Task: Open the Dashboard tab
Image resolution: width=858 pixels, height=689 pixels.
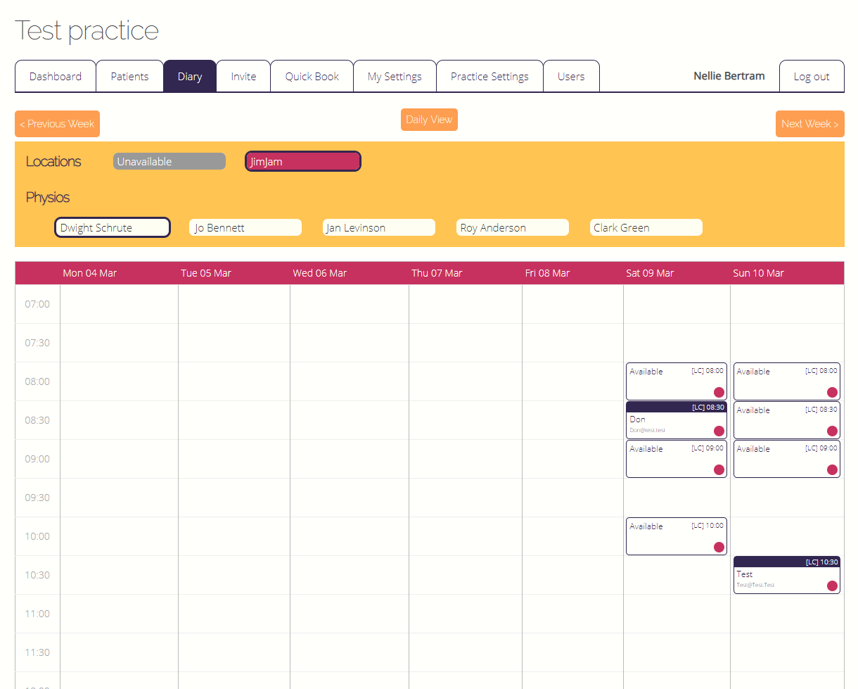Action: 56,76
